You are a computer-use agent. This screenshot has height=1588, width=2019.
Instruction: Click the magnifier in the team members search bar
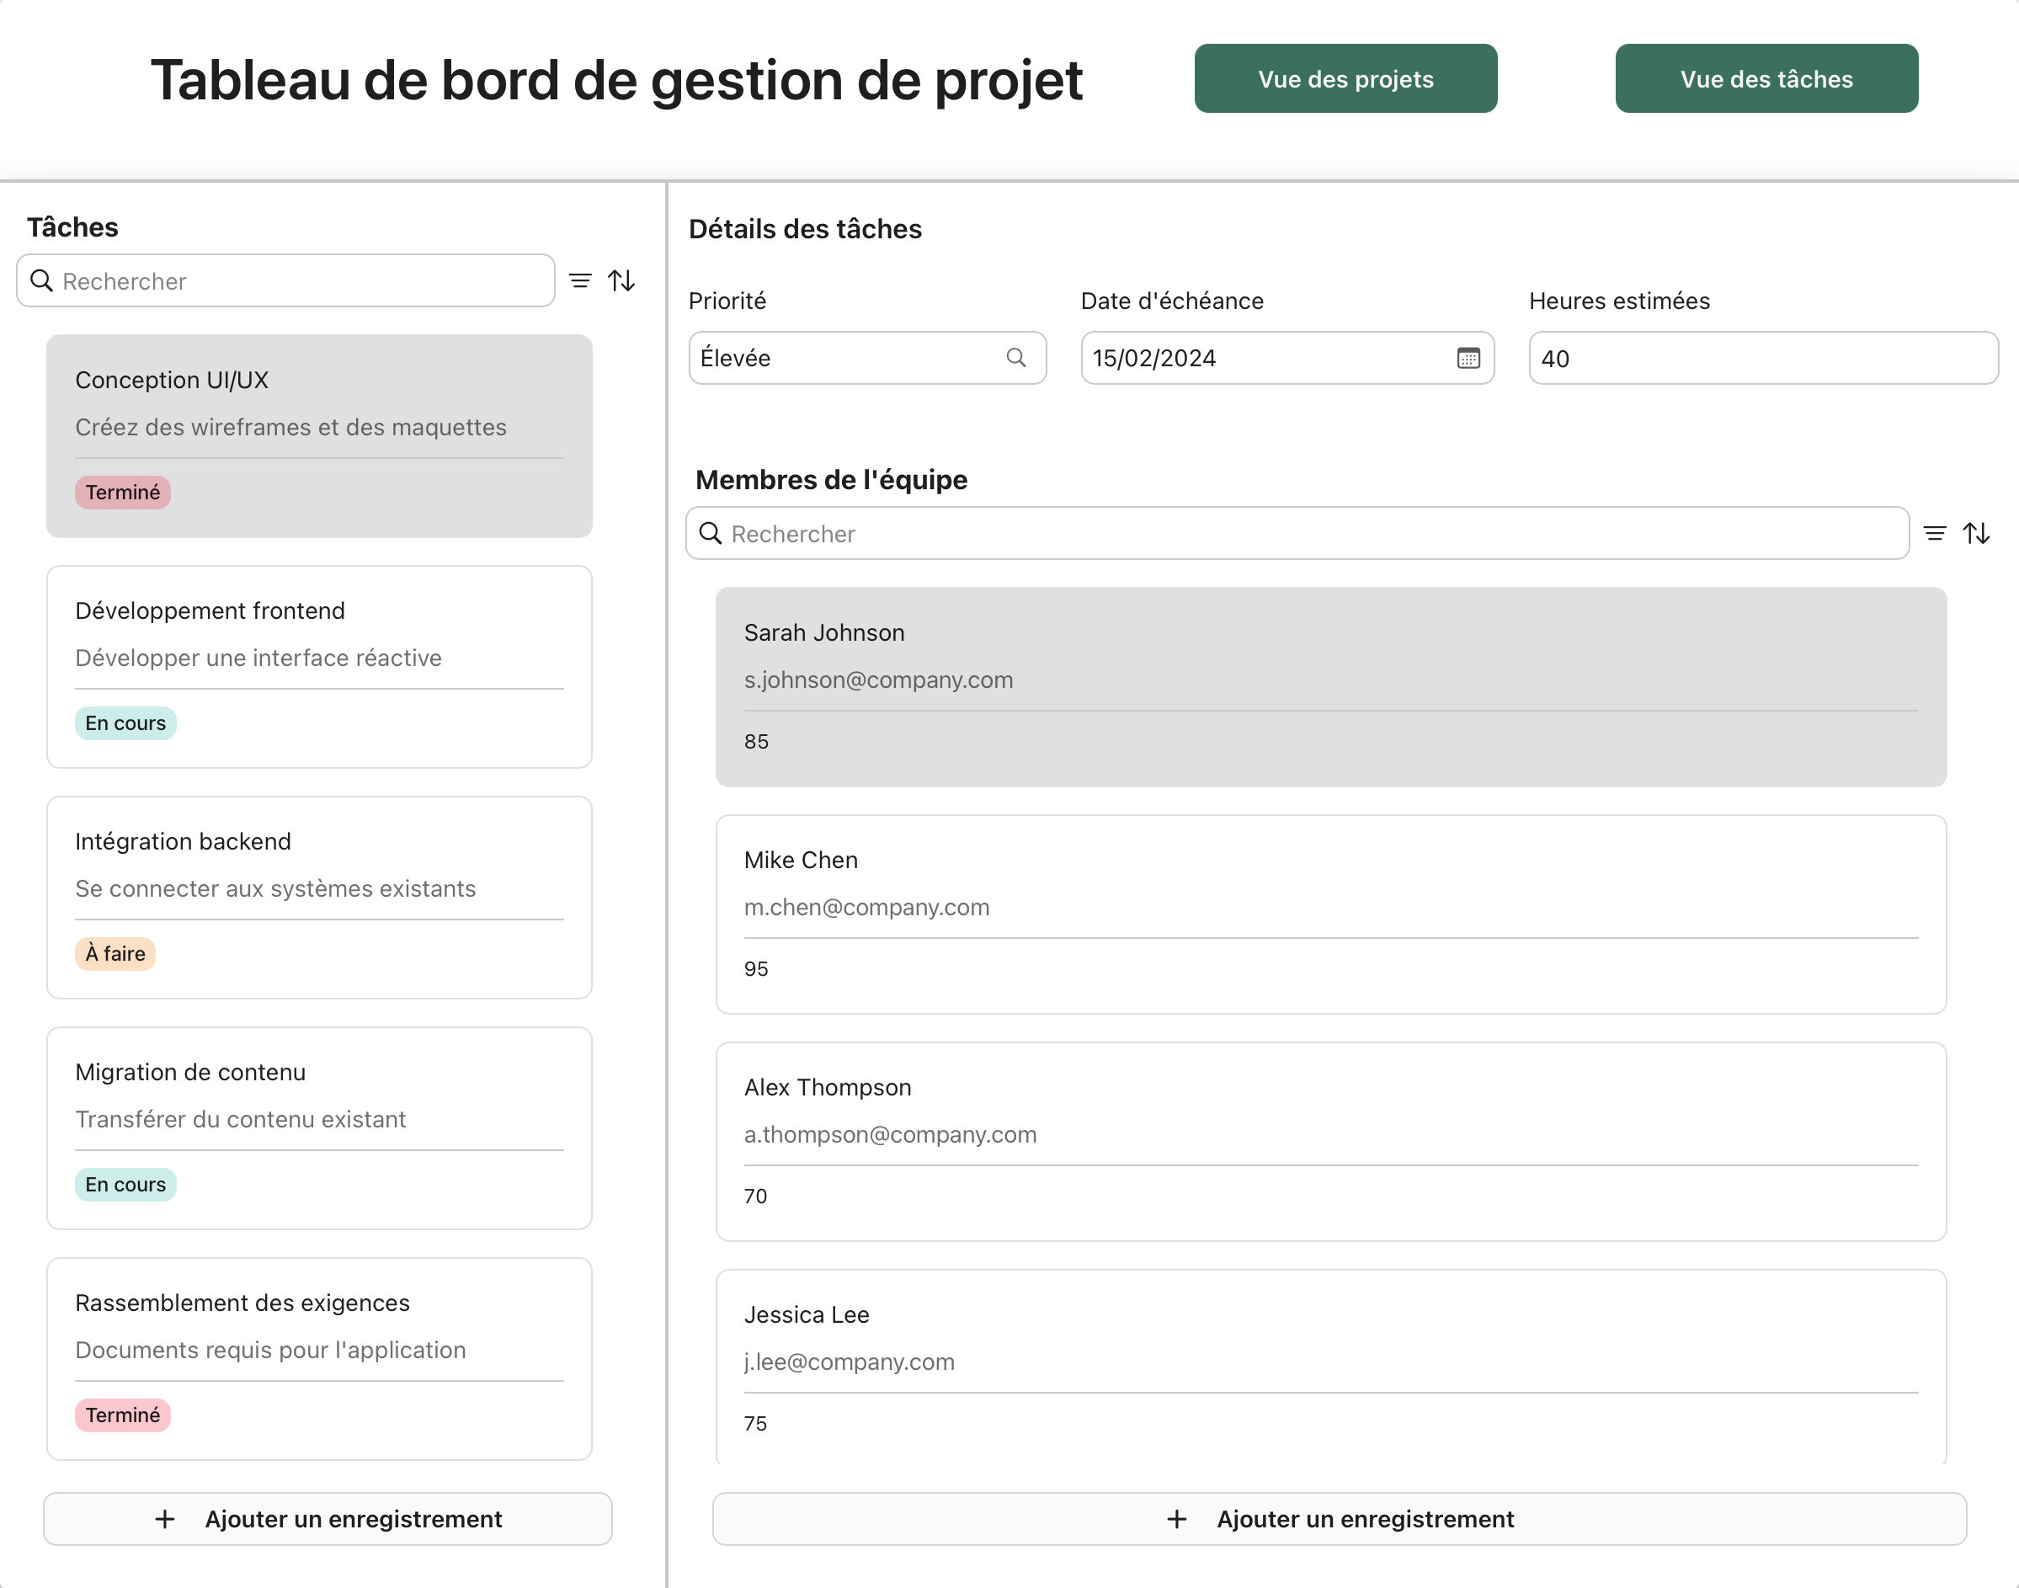710,533
